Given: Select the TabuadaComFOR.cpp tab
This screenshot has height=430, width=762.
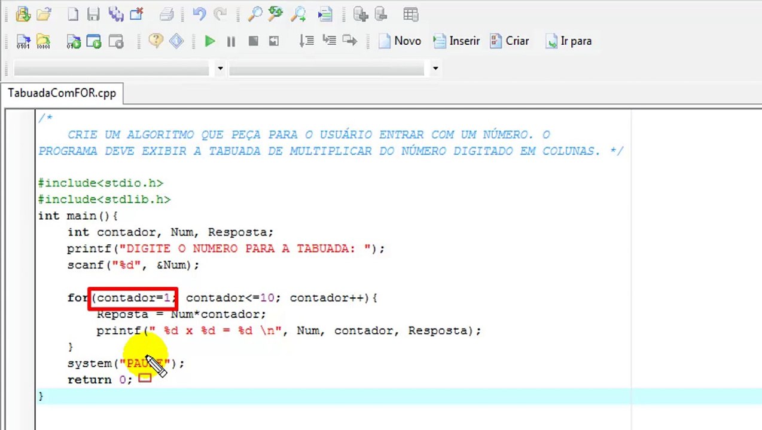Looking at the screenshot, I should 62,93.
